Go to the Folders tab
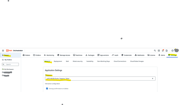This screenshot has height=105, width=179. coord(37,55)
